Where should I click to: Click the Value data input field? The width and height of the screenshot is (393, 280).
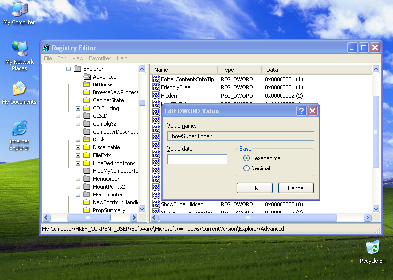(x=197, y=159)
